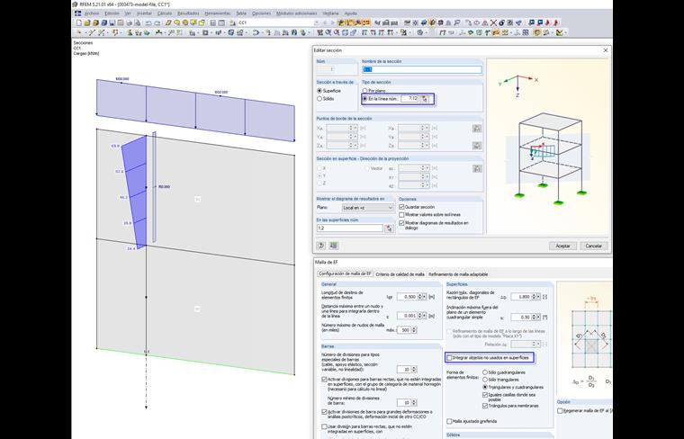684x439 pixels.
Task: Open the Resultados menu
Action: click(188, 13)
